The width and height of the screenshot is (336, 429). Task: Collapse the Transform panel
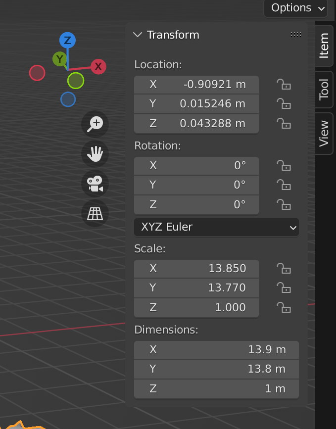(x=138, y=35)
